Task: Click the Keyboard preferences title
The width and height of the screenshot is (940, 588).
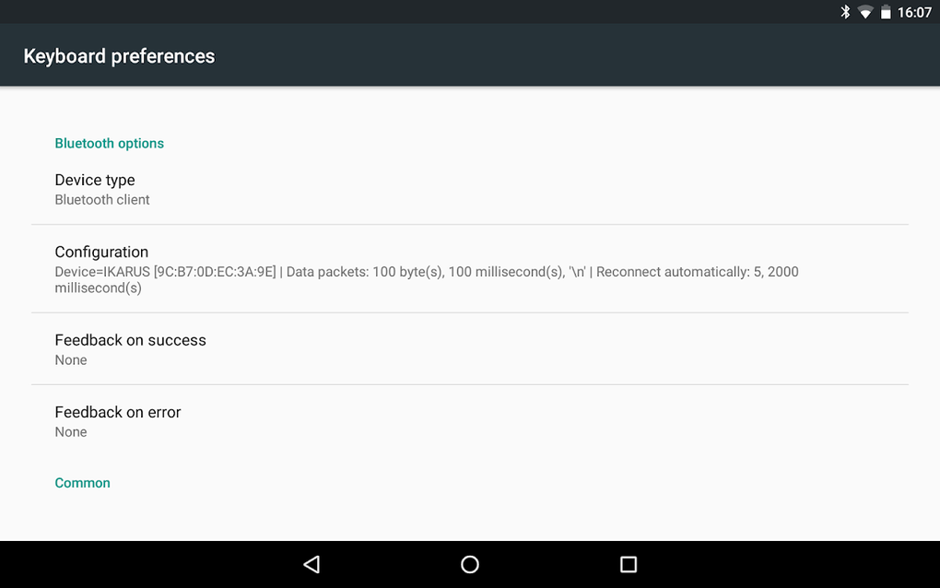Action: (119, 56)
